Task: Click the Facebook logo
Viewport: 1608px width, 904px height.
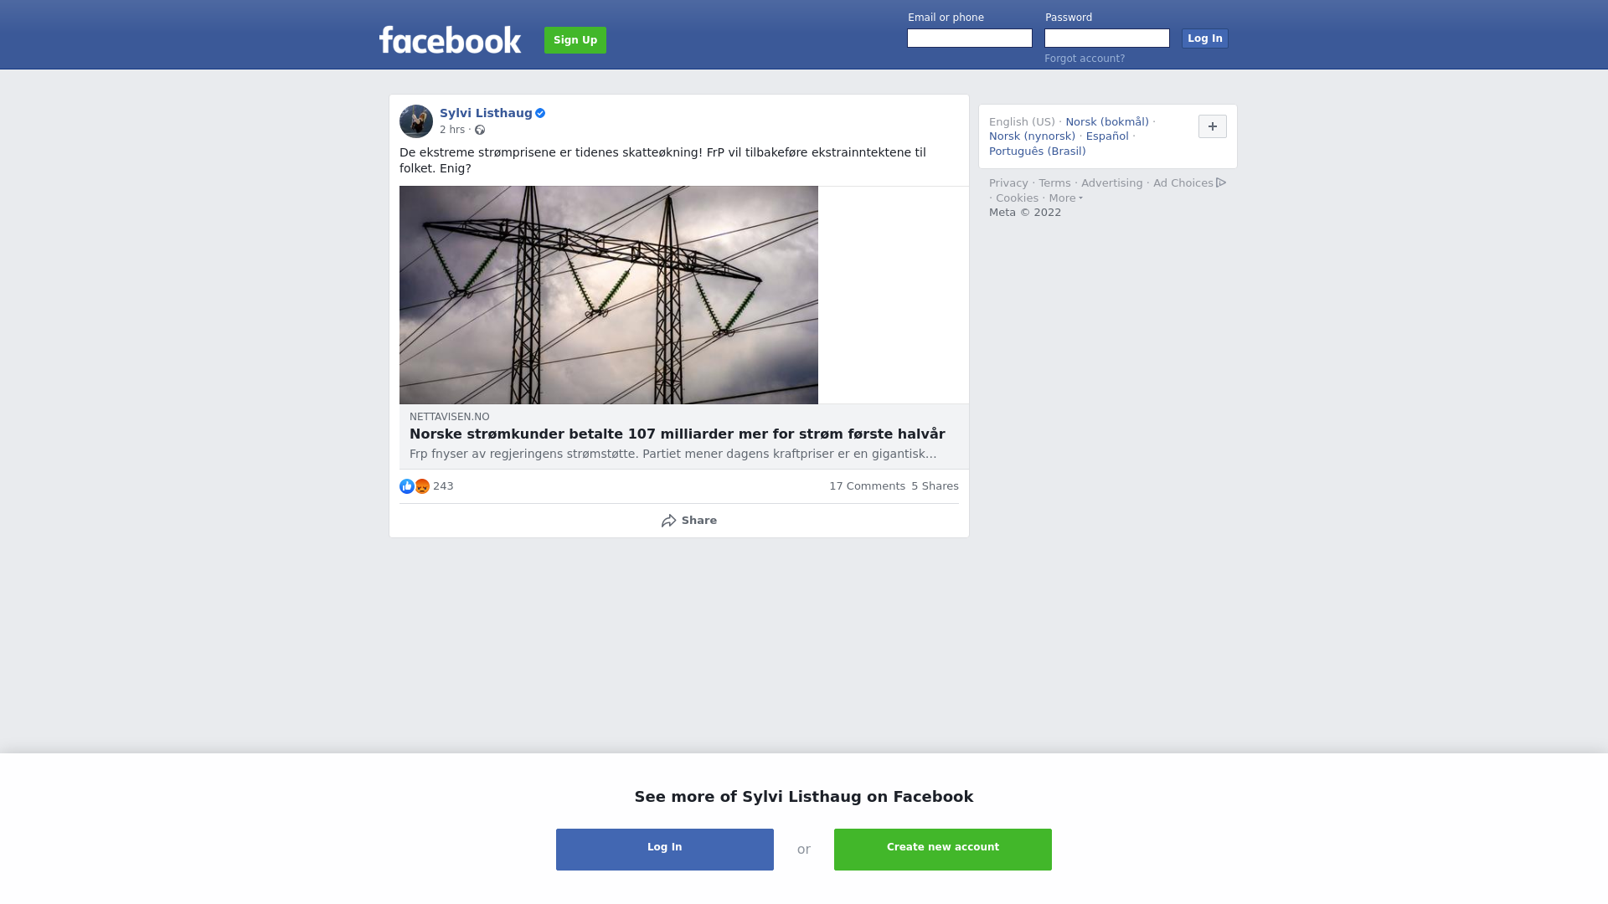Action: [x=450, y=39]
